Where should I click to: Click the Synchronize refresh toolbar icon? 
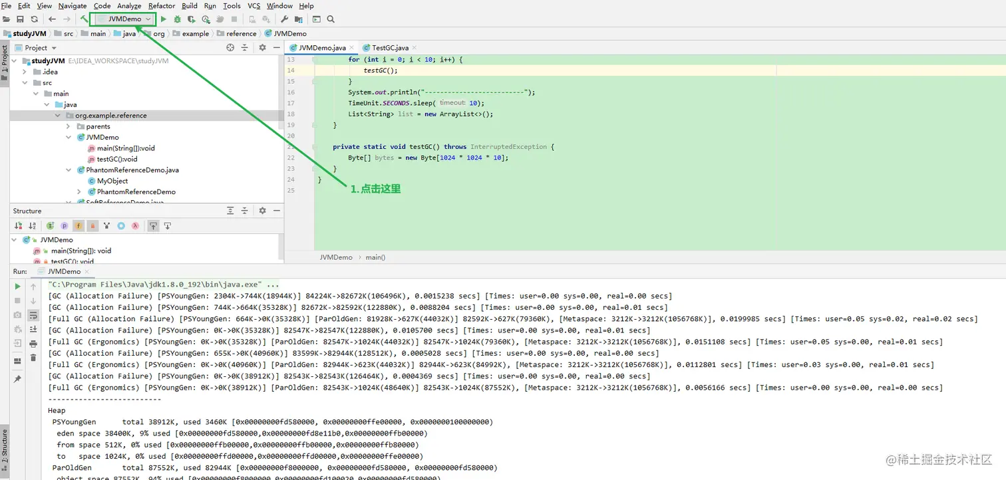click(x=35, y=19)
